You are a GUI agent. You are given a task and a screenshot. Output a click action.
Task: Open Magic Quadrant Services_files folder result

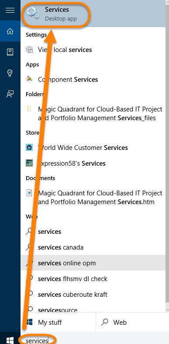[93, 114]
